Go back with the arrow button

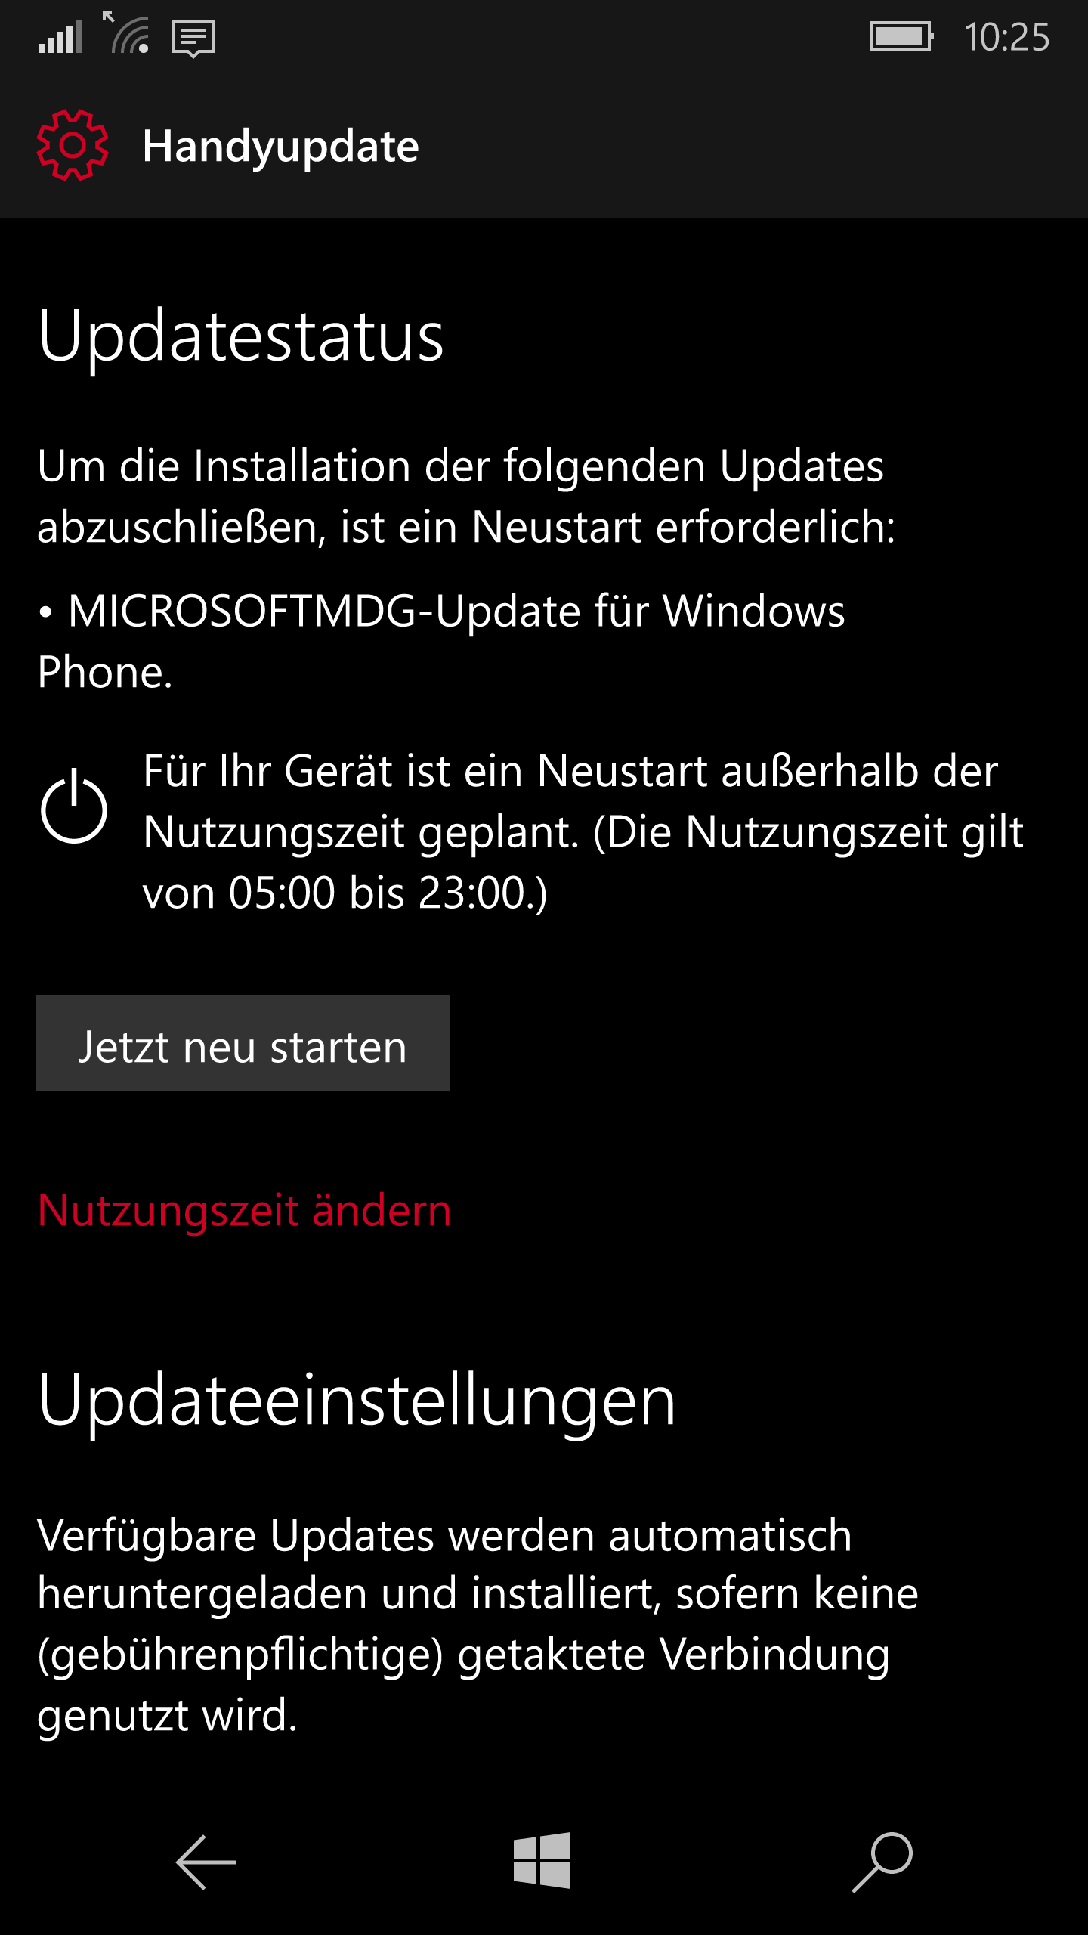[206, 1862]
